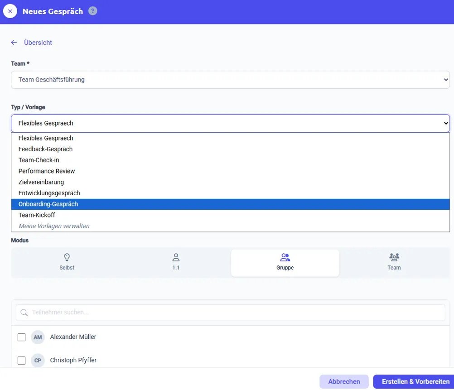Click the single person icon for 1:1 mode
This screenshot has height=390, width=454.
coord(176,257)
